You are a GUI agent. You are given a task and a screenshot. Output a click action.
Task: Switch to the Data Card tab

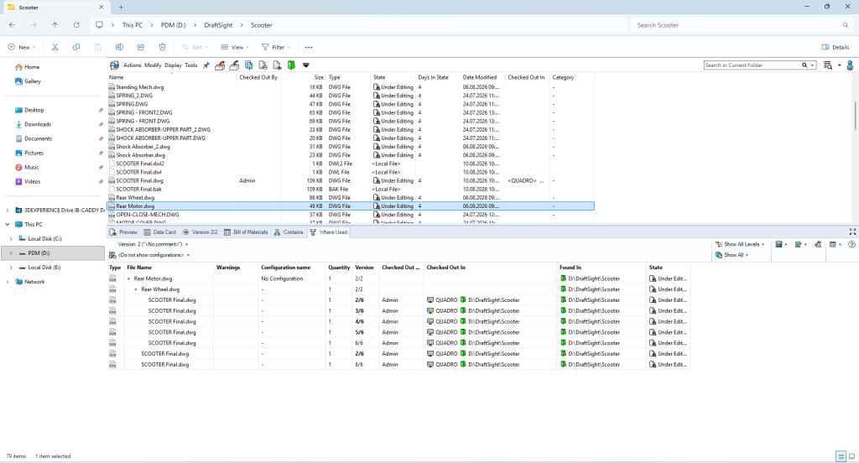(x=160, y=232)
